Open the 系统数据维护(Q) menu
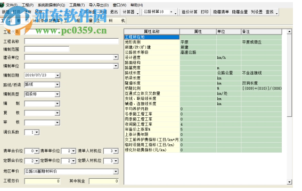The width and height of the screenshot is (302, 191). coord(52,5)
